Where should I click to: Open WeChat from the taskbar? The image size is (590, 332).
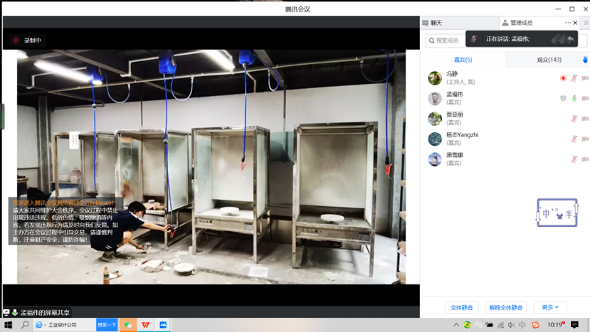point(128,325)
